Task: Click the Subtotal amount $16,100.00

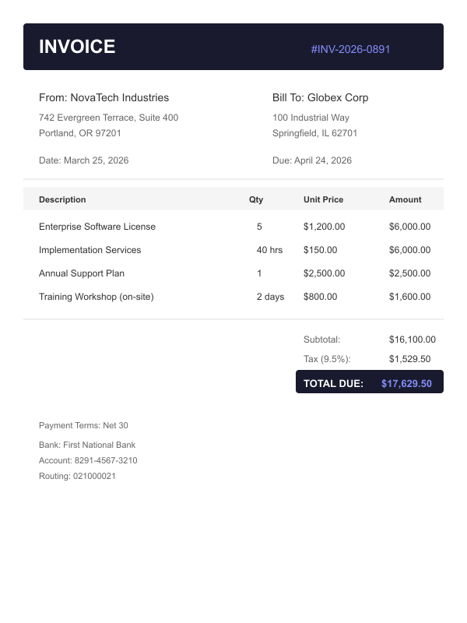Action: point(412,340)
